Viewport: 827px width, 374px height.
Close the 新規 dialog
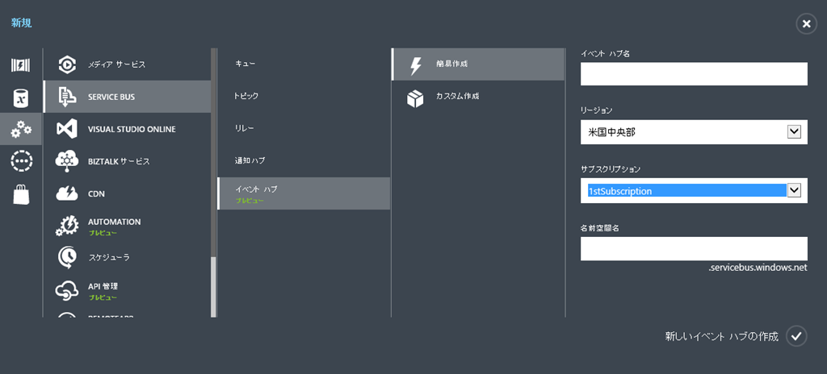[x=806, y=23]
